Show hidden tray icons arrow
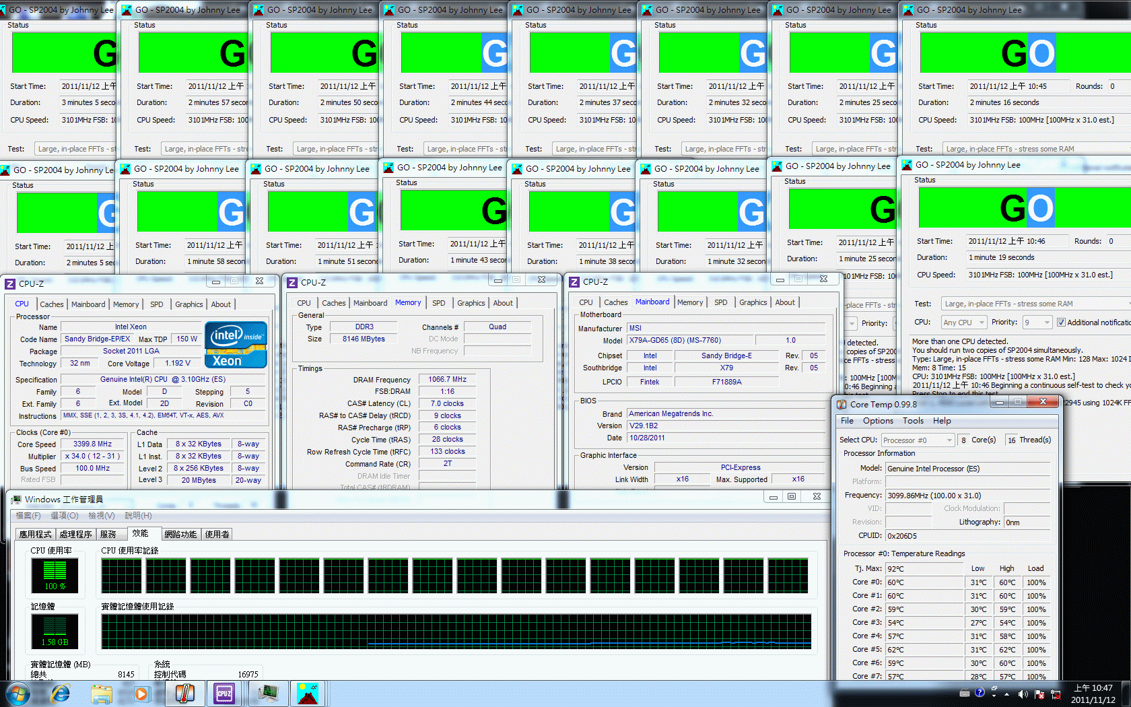This screenshot has height=707, width=1131. (x=1007, y=694)
